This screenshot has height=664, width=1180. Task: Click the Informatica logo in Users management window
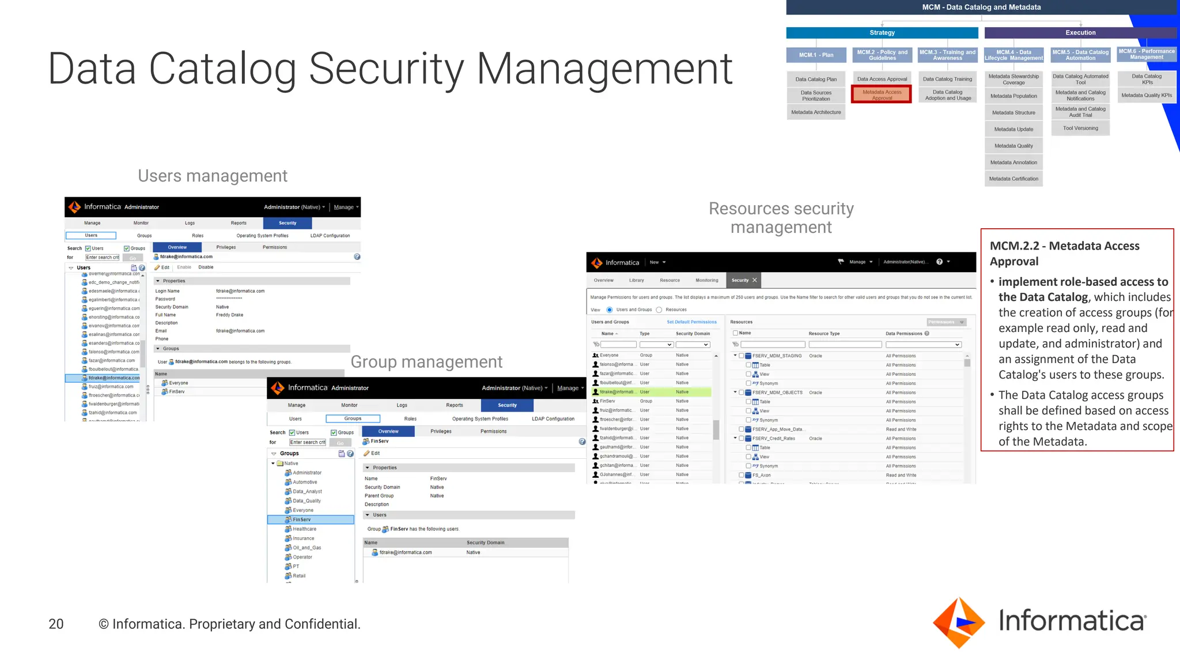94,207
